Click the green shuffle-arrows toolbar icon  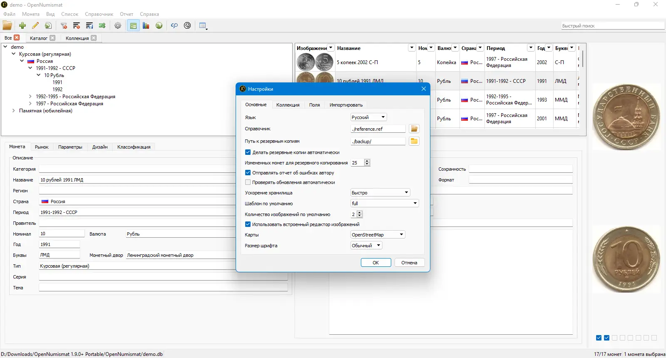(102, 26)
